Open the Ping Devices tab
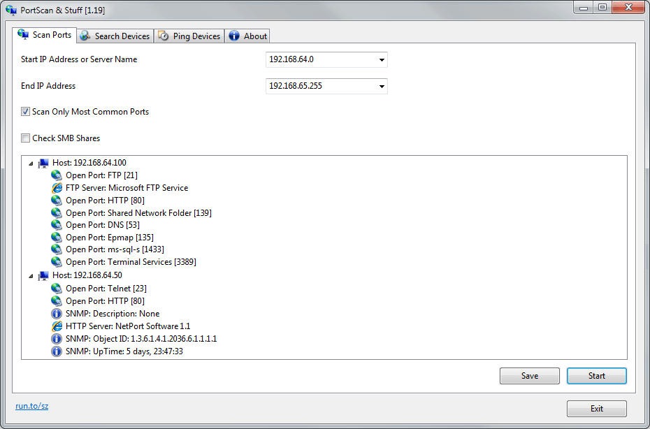 (189, 35)
